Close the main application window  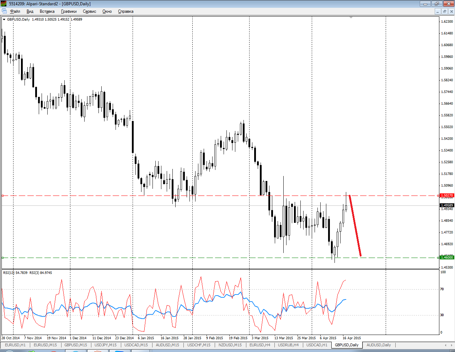point(449,4)
